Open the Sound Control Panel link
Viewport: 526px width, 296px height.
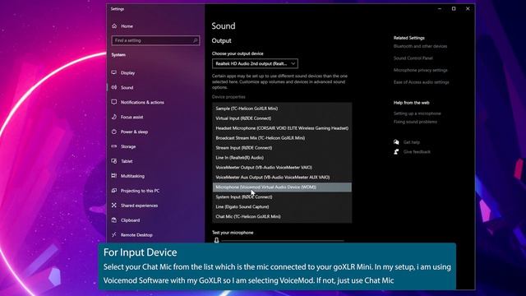(413, 58)
